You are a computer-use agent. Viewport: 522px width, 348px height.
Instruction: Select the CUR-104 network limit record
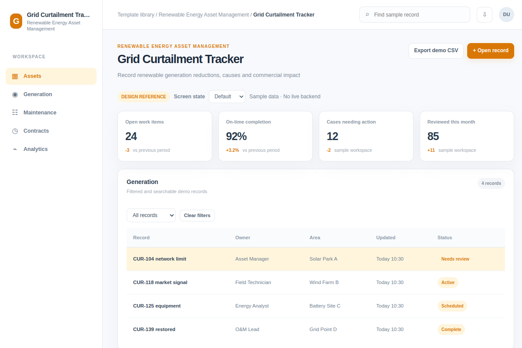pyautogui.click(x=316, y=259)
